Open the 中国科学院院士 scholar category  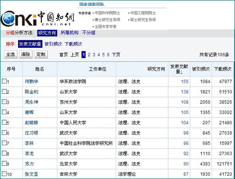pyautogui.click(x=108, y=13)
